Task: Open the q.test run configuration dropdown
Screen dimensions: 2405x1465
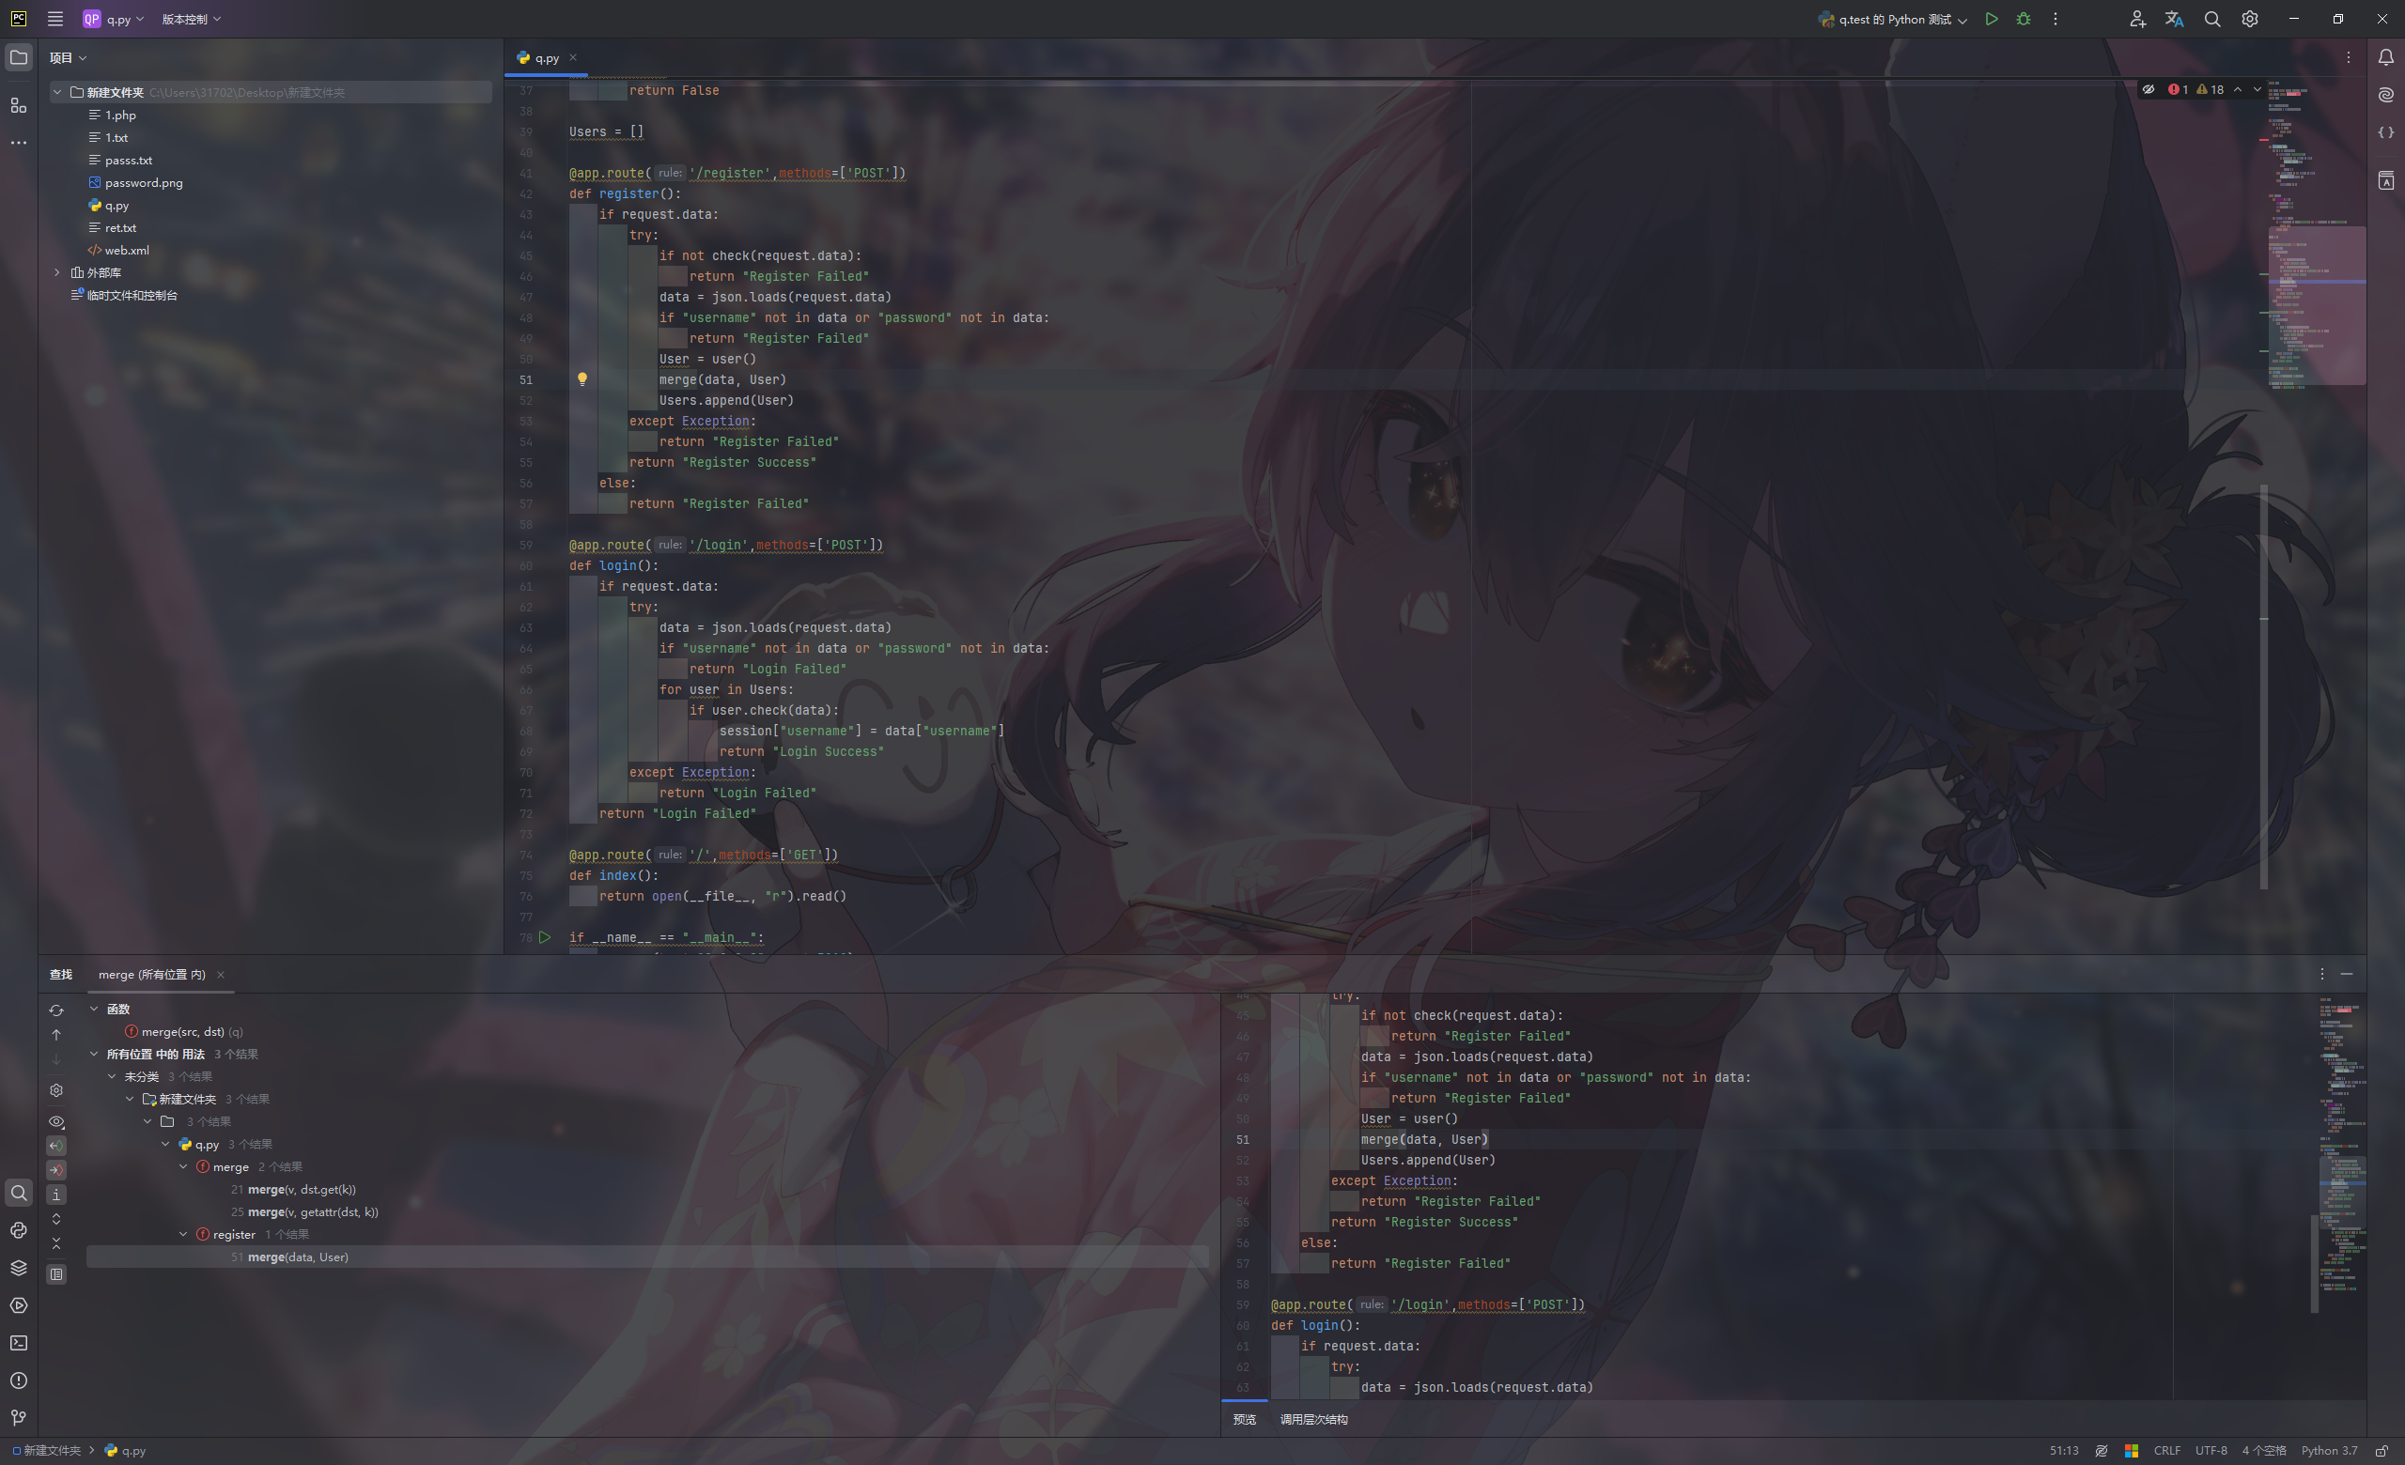Action: pos(1892,19)
